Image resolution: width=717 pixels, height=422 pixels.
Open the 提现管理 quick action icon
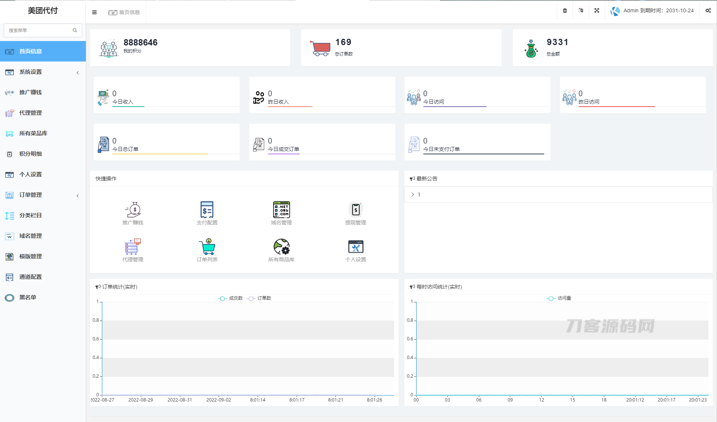[x=355, y=210]
